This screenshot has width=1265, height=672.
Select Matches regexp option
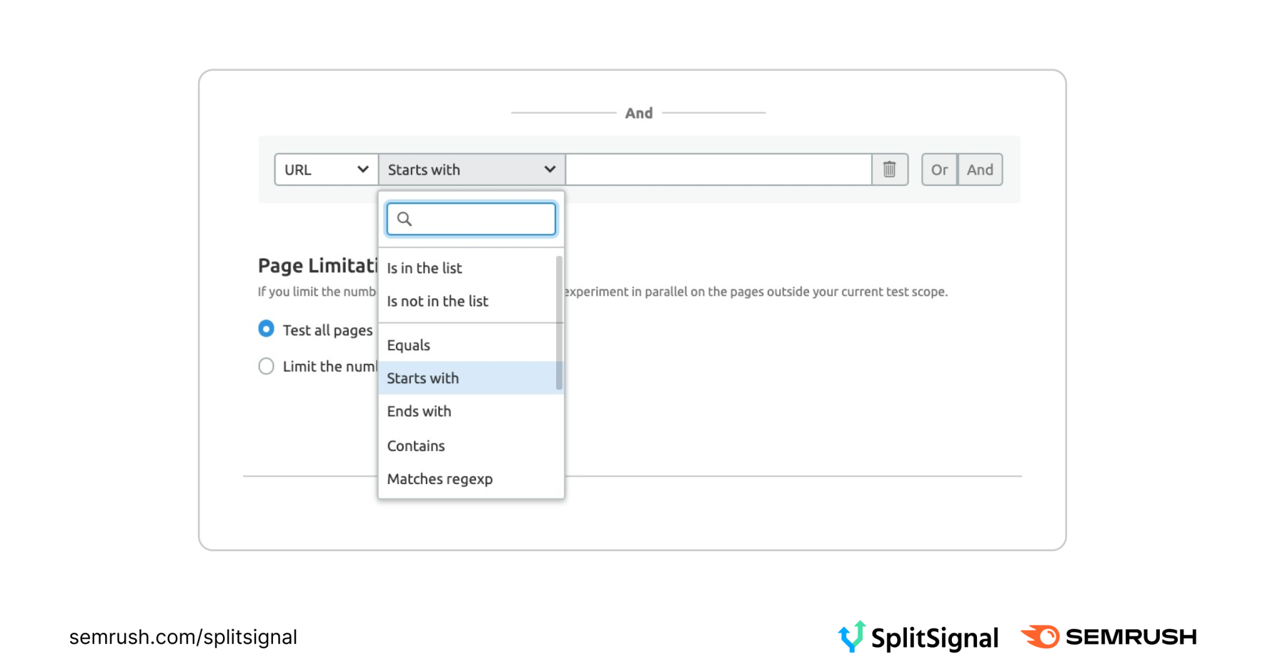[440, 479]
